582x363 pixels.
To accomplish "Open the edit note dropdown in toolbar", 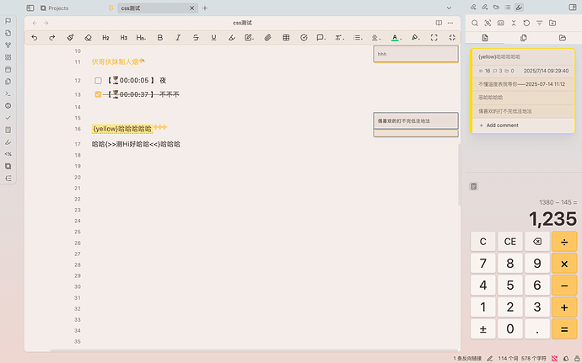I will 249,37.
